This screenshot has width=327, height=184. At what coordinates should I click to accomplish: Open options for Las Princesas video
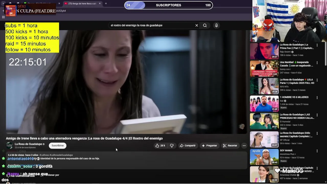pos(317,115)
